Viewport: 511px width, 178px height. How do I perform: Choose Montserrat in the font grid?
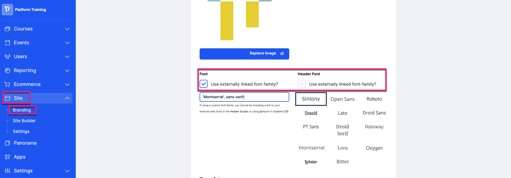pos(312,148)
